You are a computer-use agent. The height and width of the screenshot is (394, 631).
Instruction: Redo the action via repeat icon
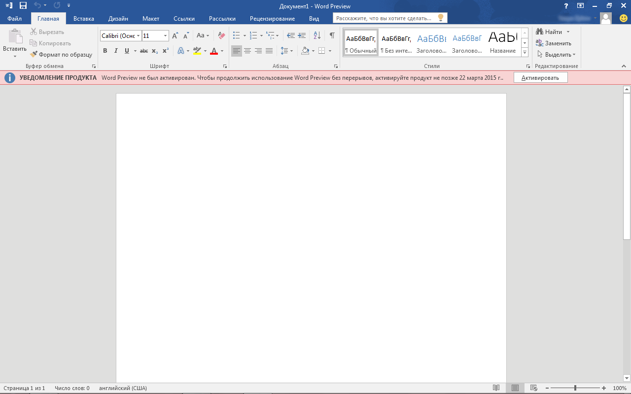(x=57, y=6)
